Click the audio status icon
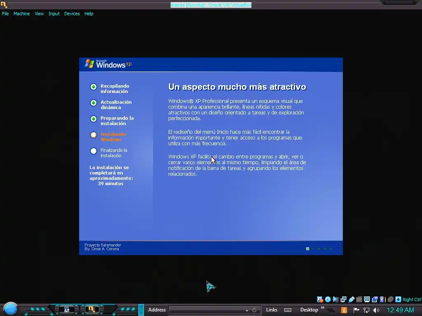Screen dimensions: 422x316 tap(335, 300)
